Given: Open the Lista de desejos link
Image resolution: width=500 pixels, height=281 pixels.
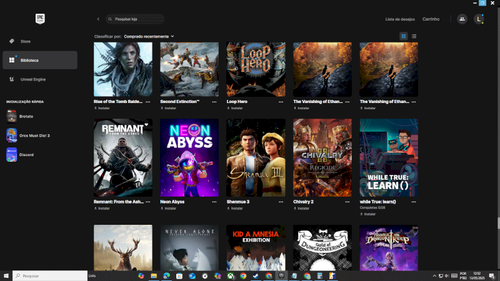Looking at the screenshot, I should (x=399, y=19).
